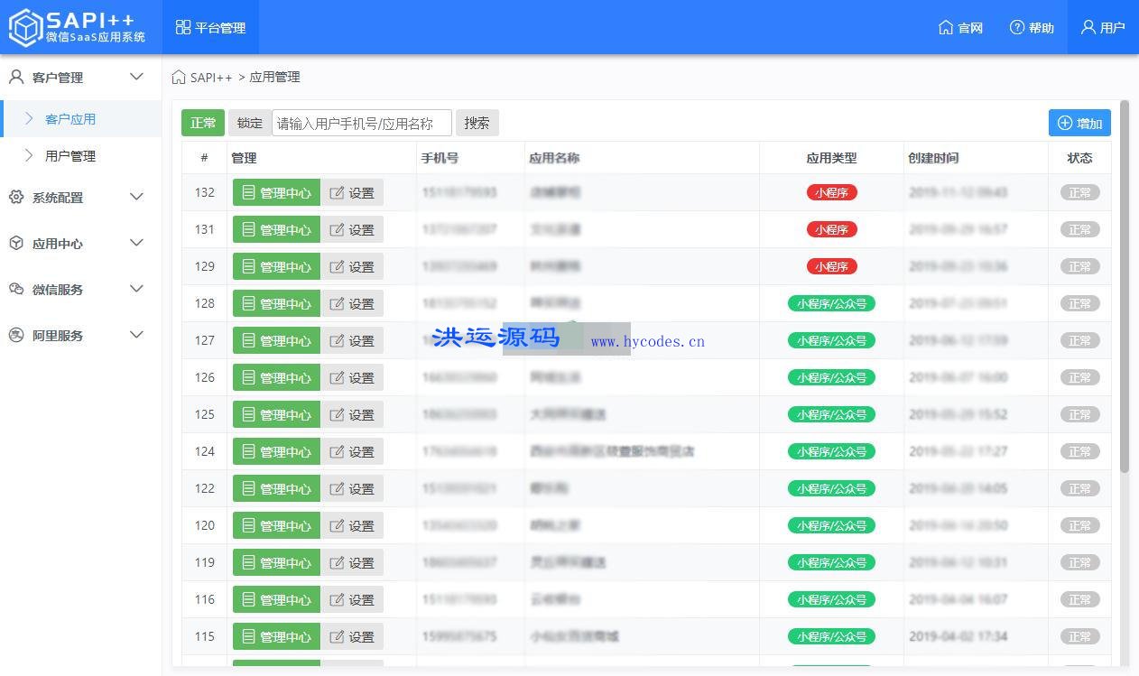Click the 客户管理 person icon

coord(16,77)
